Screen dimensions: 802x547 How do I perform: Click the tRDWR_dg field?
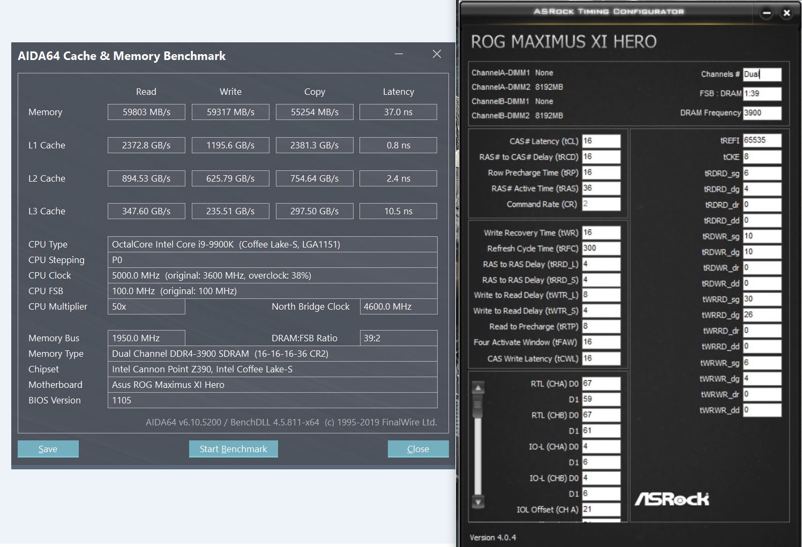pyautogui.click(x=762, y=252)
